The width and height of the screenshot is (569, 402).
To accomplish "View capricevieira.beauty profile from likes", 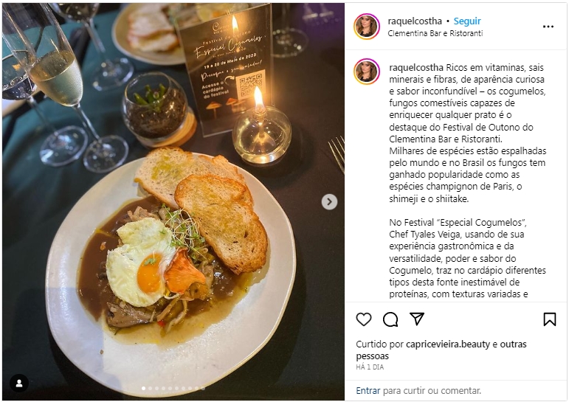I will pos(448,344).
